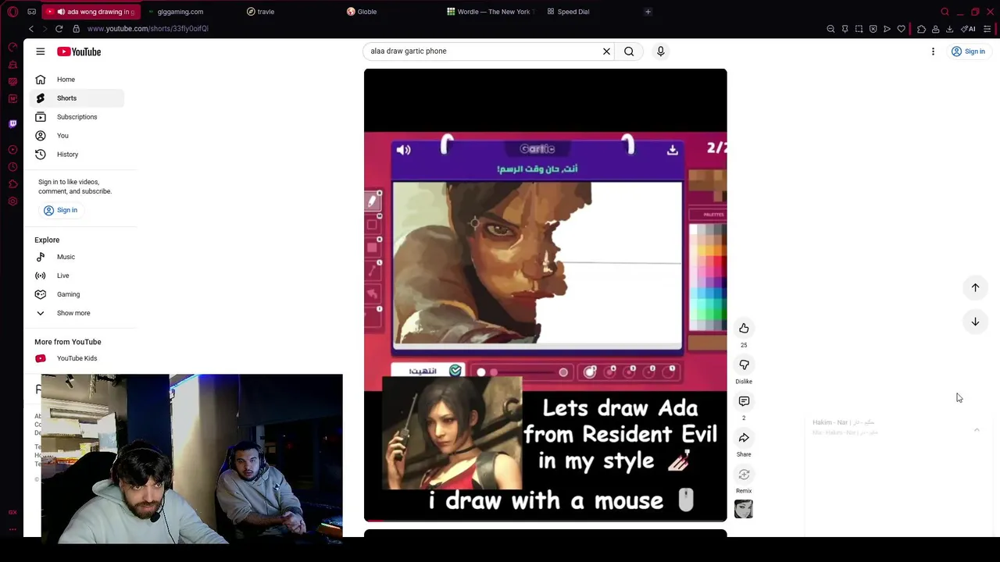Open YouTube settings three-dot menu
The image size is (1000, 562).
point(933,52)
